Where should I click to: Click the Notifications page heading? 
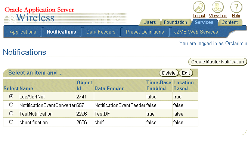click(x=25, y=52)
